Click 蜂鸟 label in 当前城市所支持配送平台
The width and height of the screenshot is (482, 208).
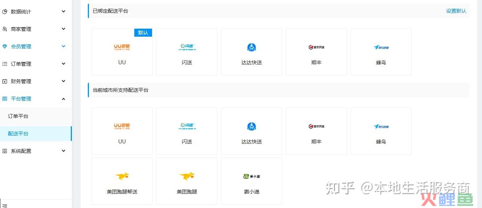point(381,142)
